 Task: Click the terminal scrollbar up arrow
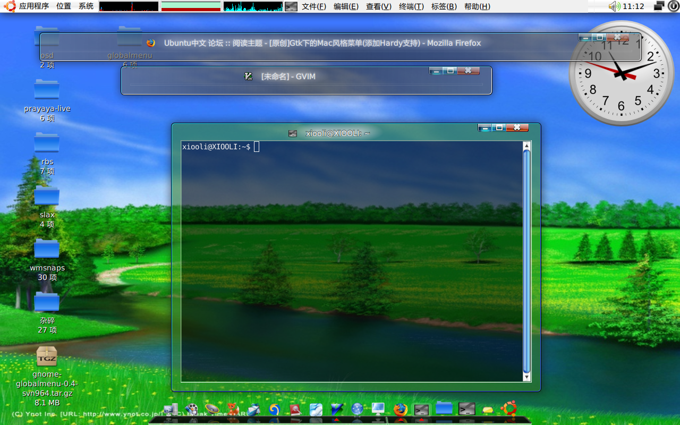tap(526, 146)
